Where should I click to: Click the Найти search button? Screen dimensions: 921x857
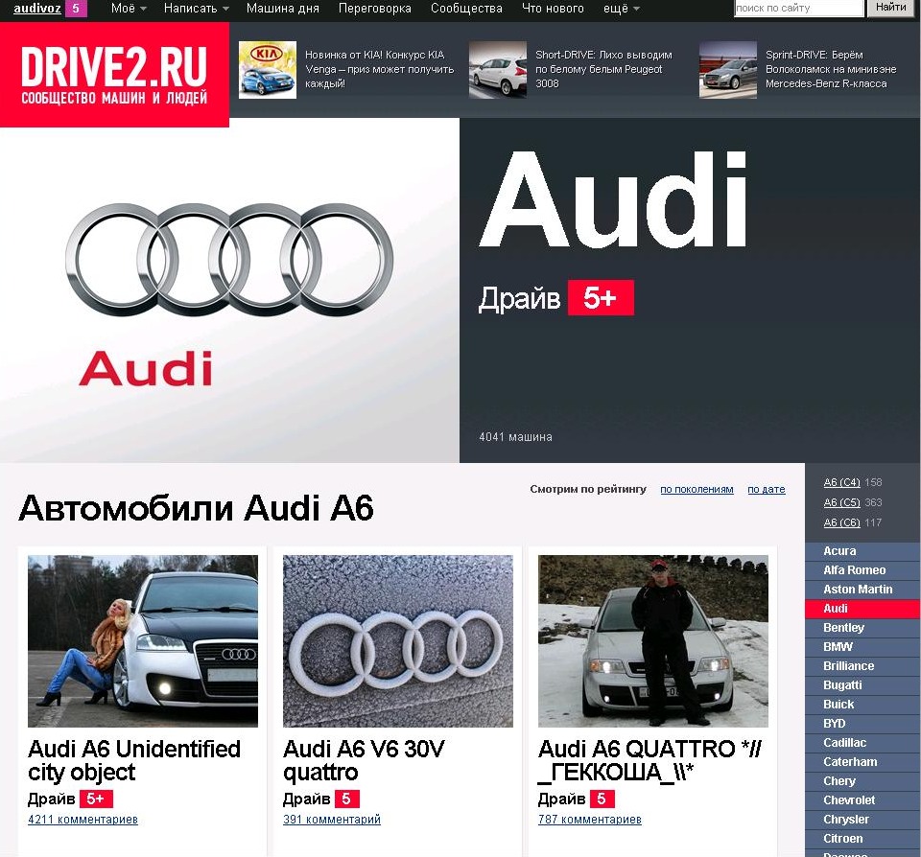pos(891,8)
